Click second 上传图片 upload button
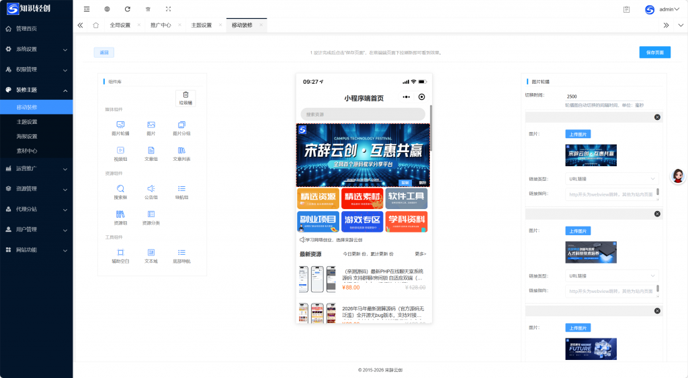688x378 pixels. tap(578, 231)
